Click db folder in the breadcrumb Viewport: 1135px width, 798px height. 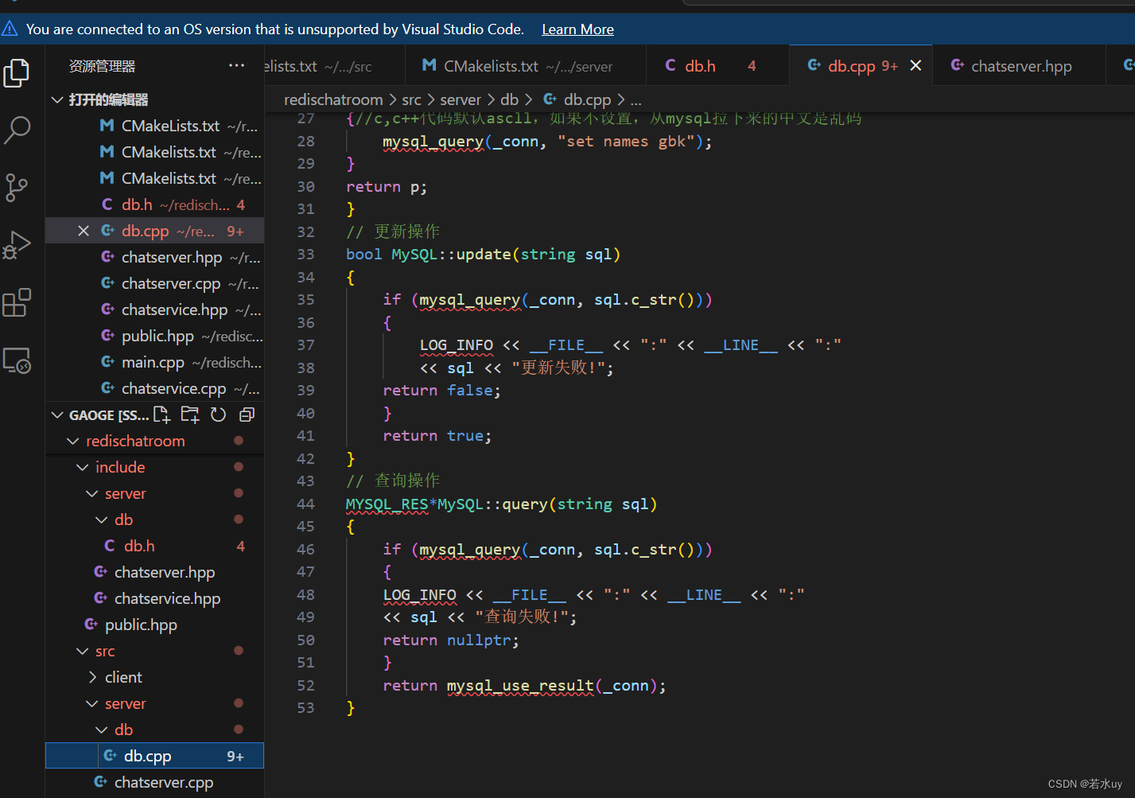[x=509, y=99]
